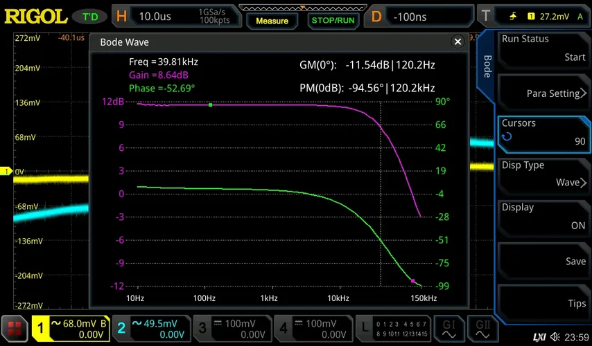Click the T'D trigger status indicator

90,17
